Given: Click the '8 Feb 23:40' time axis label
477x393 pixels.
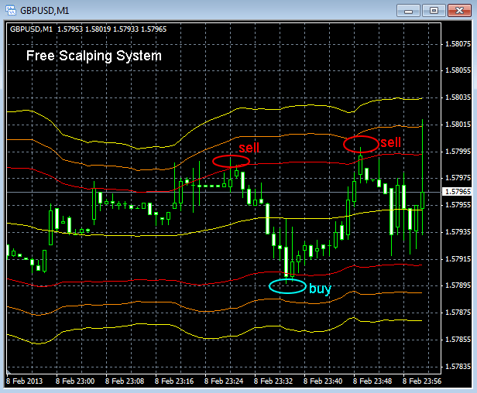Looking at the screenshot, I should point(323,381).
